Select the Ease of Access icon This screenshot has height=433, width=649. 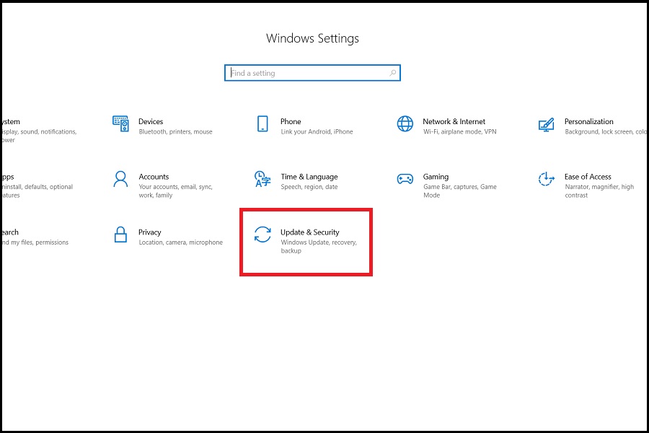pyautogui.click(x=547, y=179)
